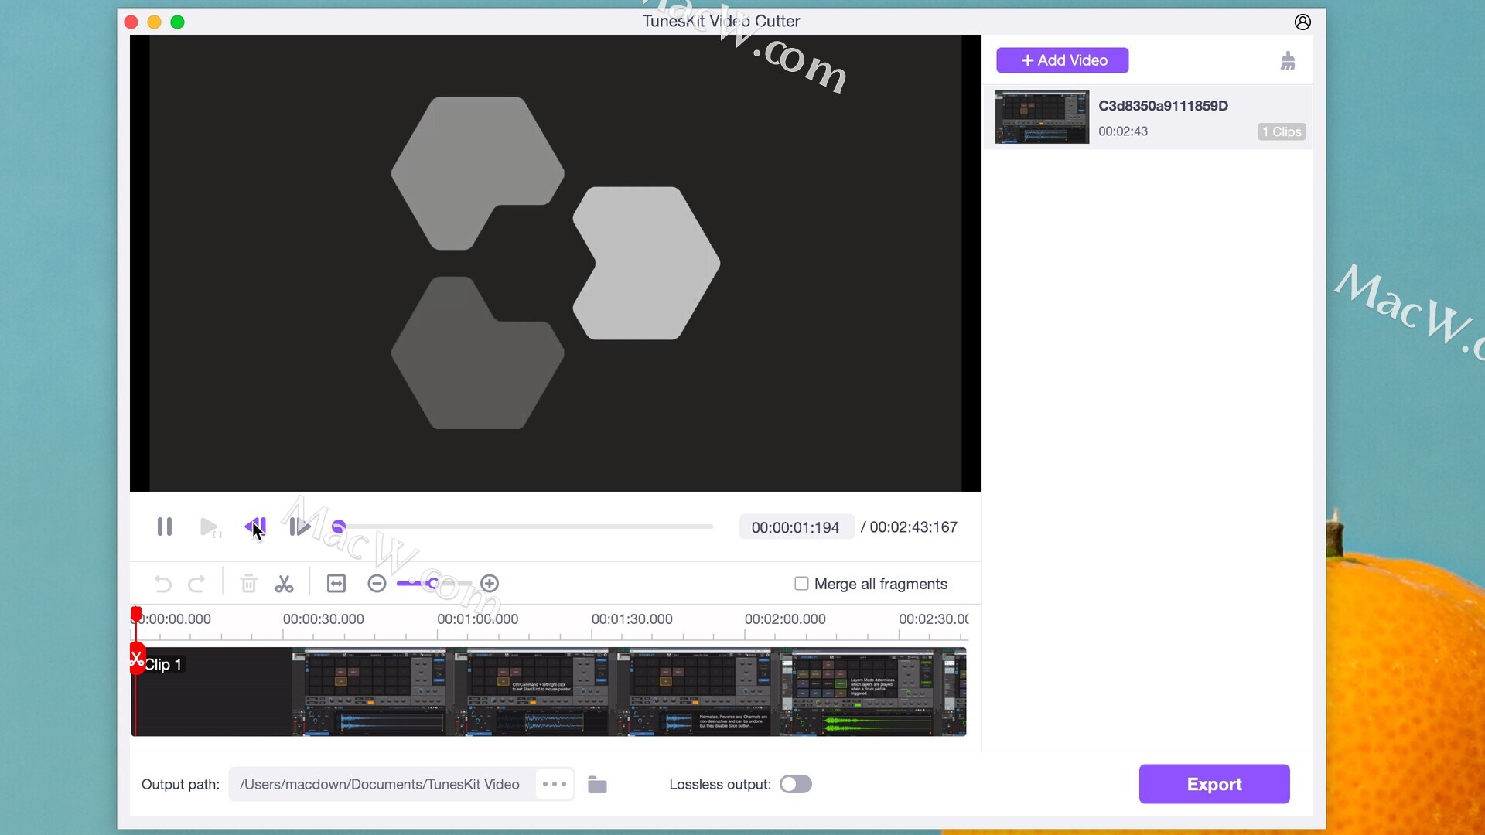
Task: Zoom in the timeline with plus icon
Action: tap(490, 584)
